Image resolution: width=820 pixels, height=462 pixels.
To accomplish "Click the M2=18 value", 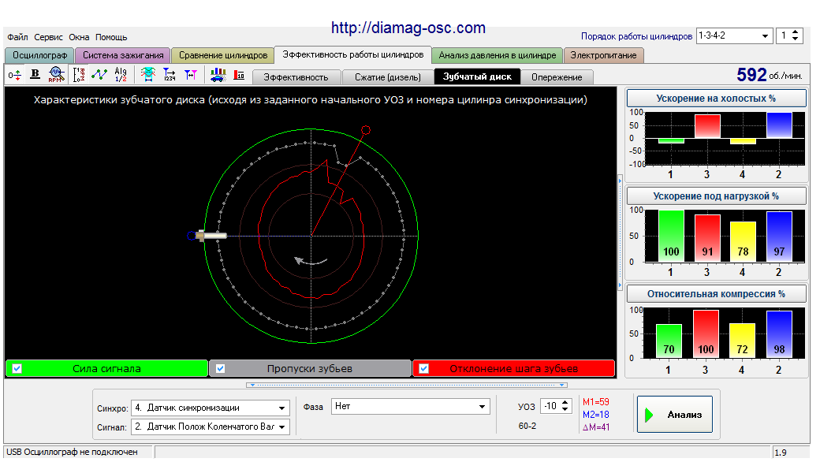I will coord(596,415).
